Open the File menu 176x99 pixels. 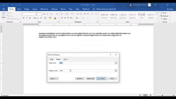coord(4,9)
